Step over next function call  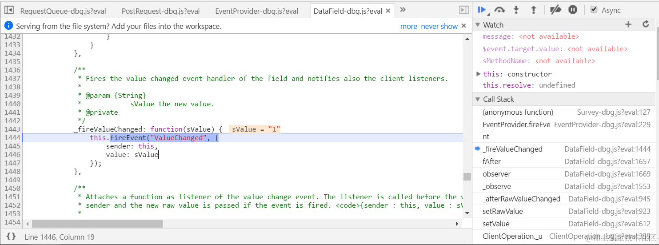click(x=500, y=10)
